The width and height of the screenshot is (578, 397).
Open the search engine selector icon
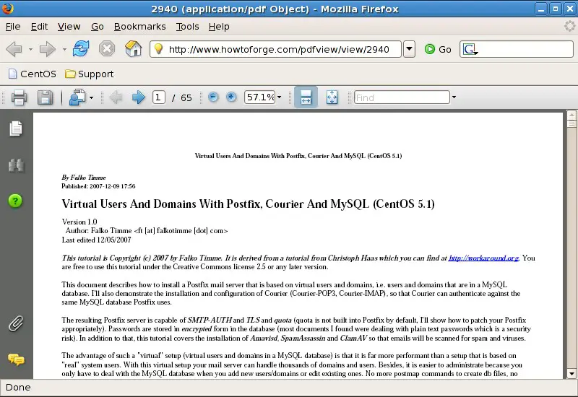(470, 49)
